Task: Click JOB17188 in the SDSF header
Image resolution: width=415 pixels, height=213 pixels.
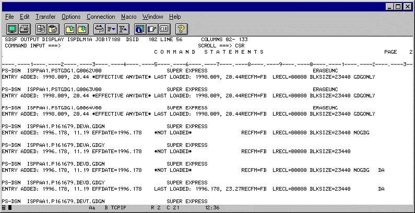Action: point(108,40)
